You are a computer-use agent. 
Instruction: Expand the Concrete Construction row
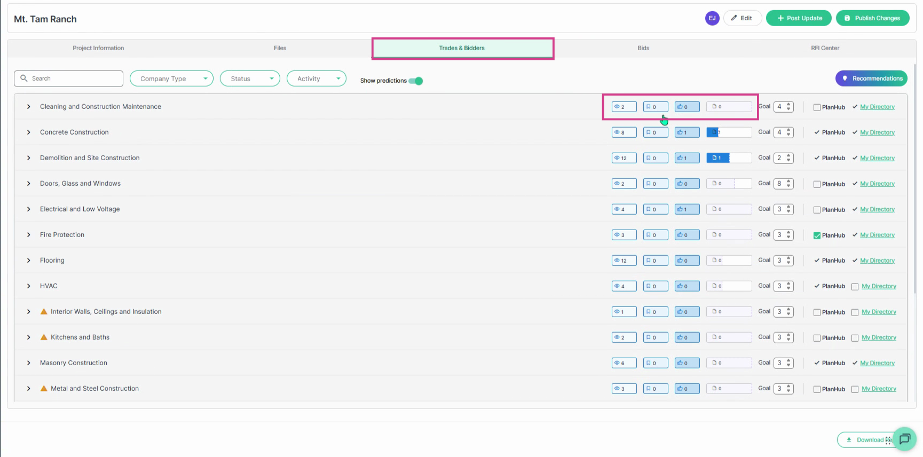pos(29,132)
